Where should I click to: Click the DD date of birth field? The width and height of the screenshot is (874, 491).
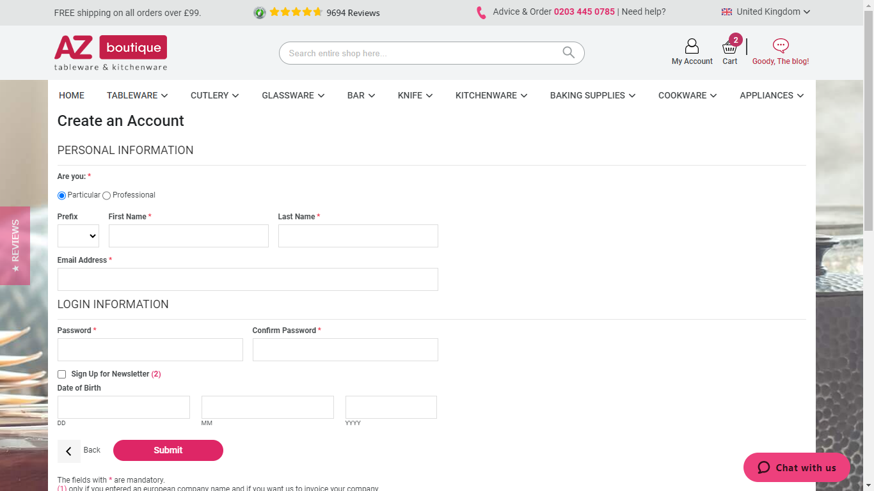tap(123, 407)
